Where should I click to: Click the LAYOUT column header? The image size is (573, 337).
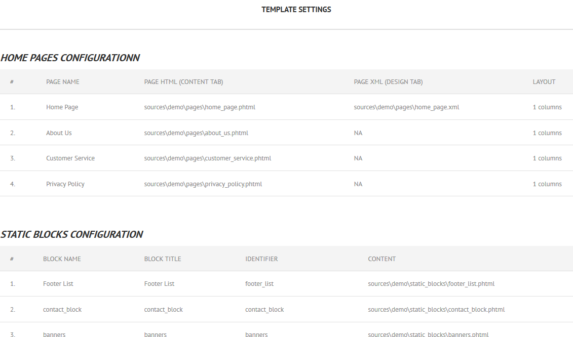(544, 82)
